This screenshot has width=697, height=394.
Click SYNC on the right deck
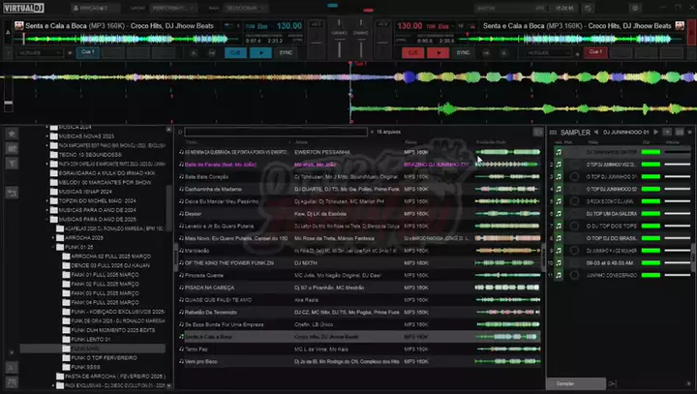[463, 53]
